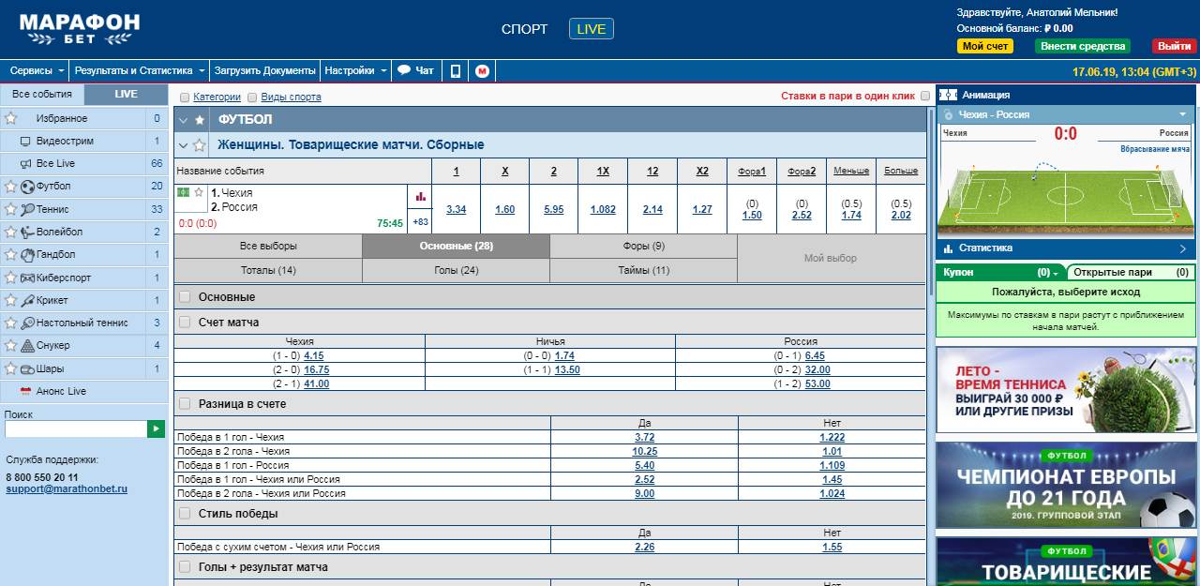The height and width of the screenshot is (586, 1200).
Task: Star the Женщины Товарищеские матчи league
Action: click(x=200, y=145)
